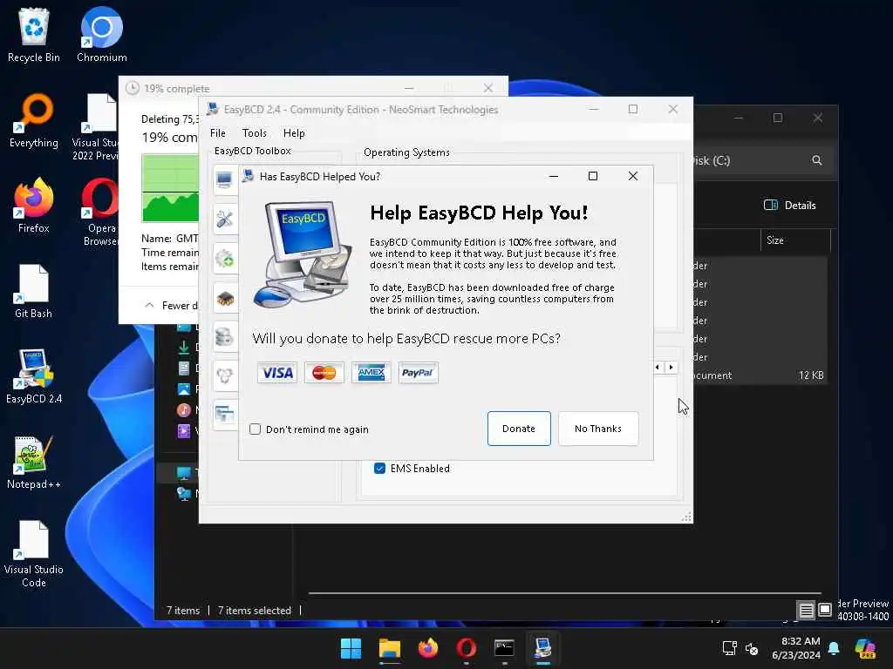Click the left scroll arrow stepper
This screenshot has width=893, height=669.
(658, 368)
